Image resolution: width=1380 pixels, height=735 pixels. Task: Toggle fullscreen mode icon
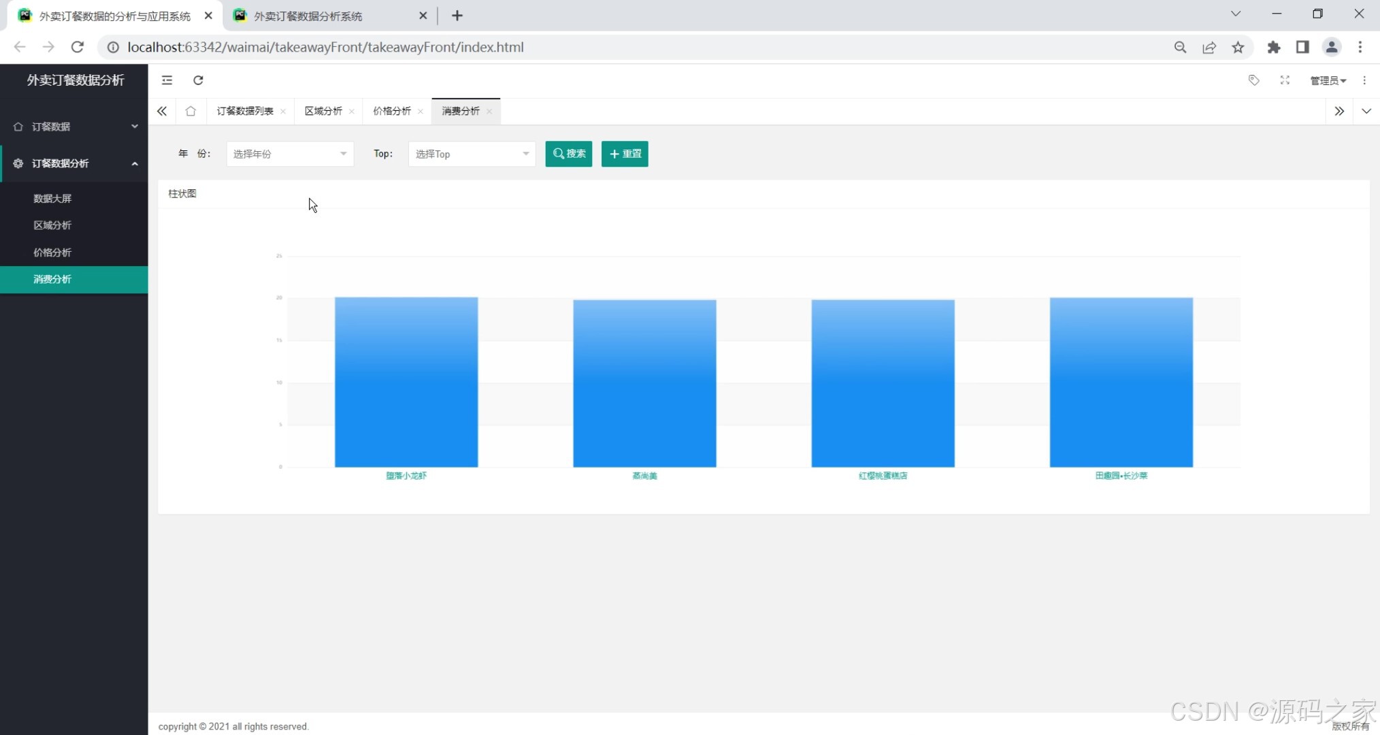tap(1285, 80)
